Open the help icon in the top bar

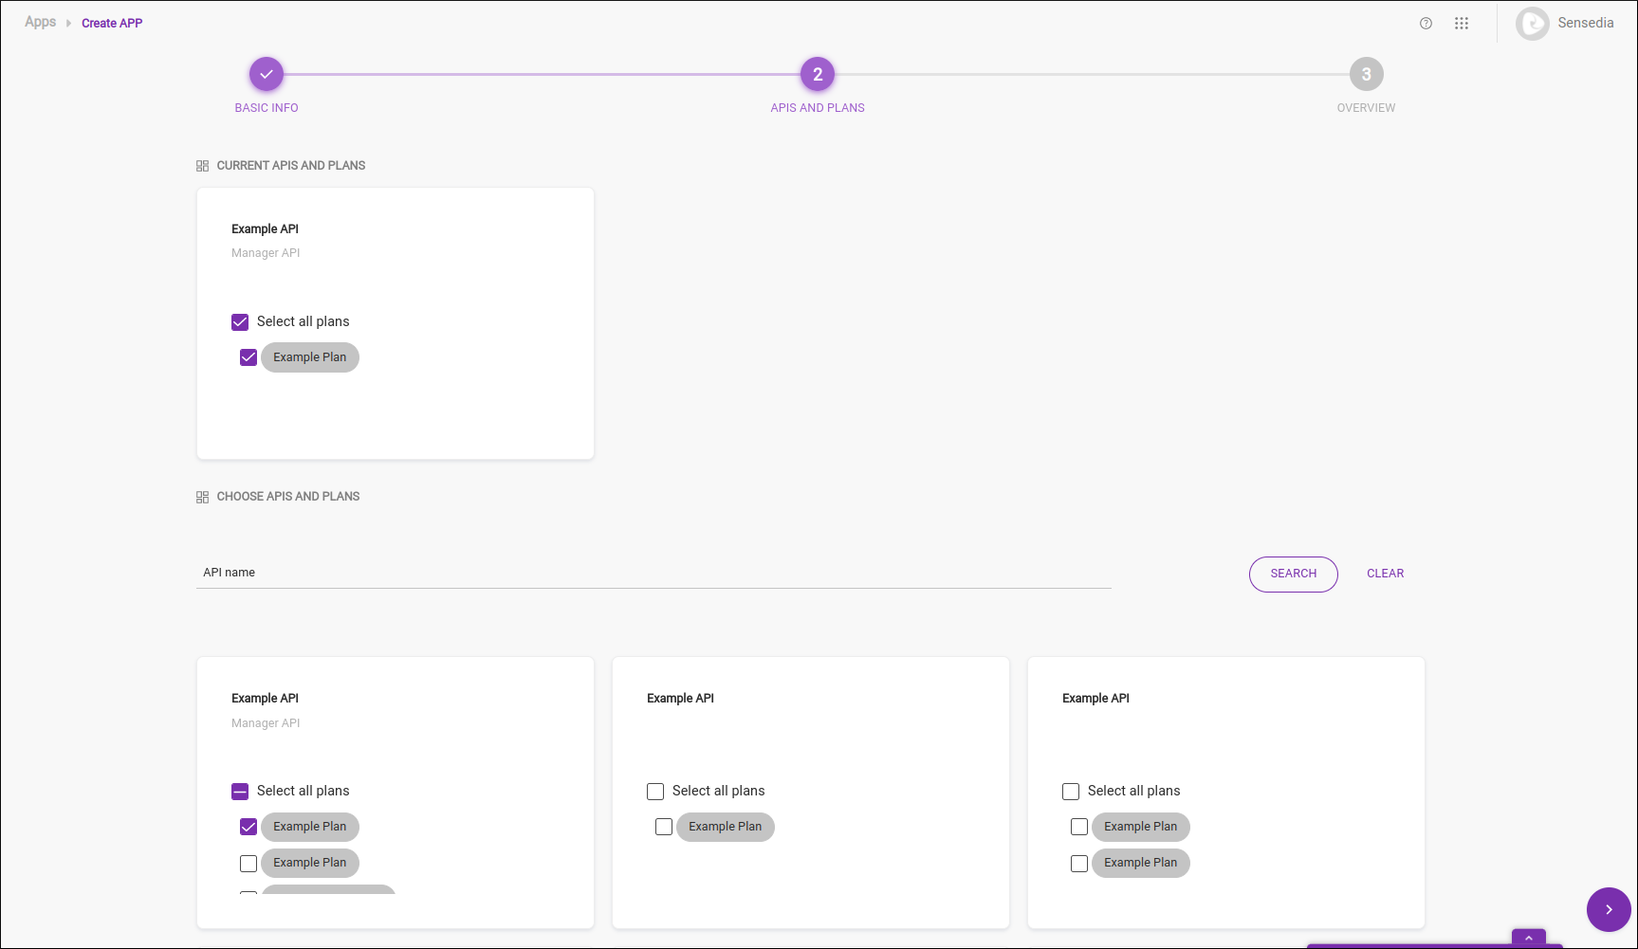coord(1426,23)
